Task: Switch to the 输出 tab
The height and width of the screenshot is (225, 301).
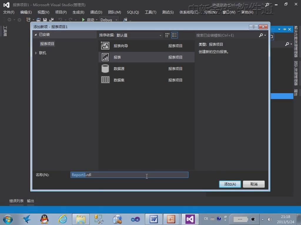Action: [x=31, y=201]
